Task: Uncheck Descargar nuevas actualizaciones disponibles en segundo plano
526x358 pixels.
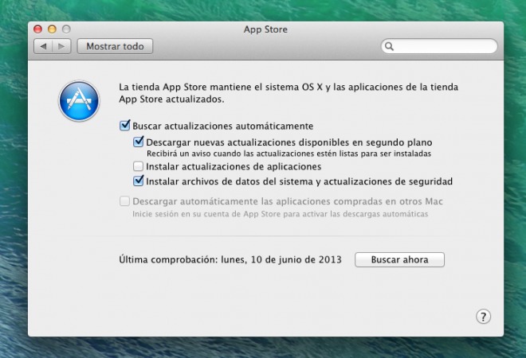Action: coord(138,142)
